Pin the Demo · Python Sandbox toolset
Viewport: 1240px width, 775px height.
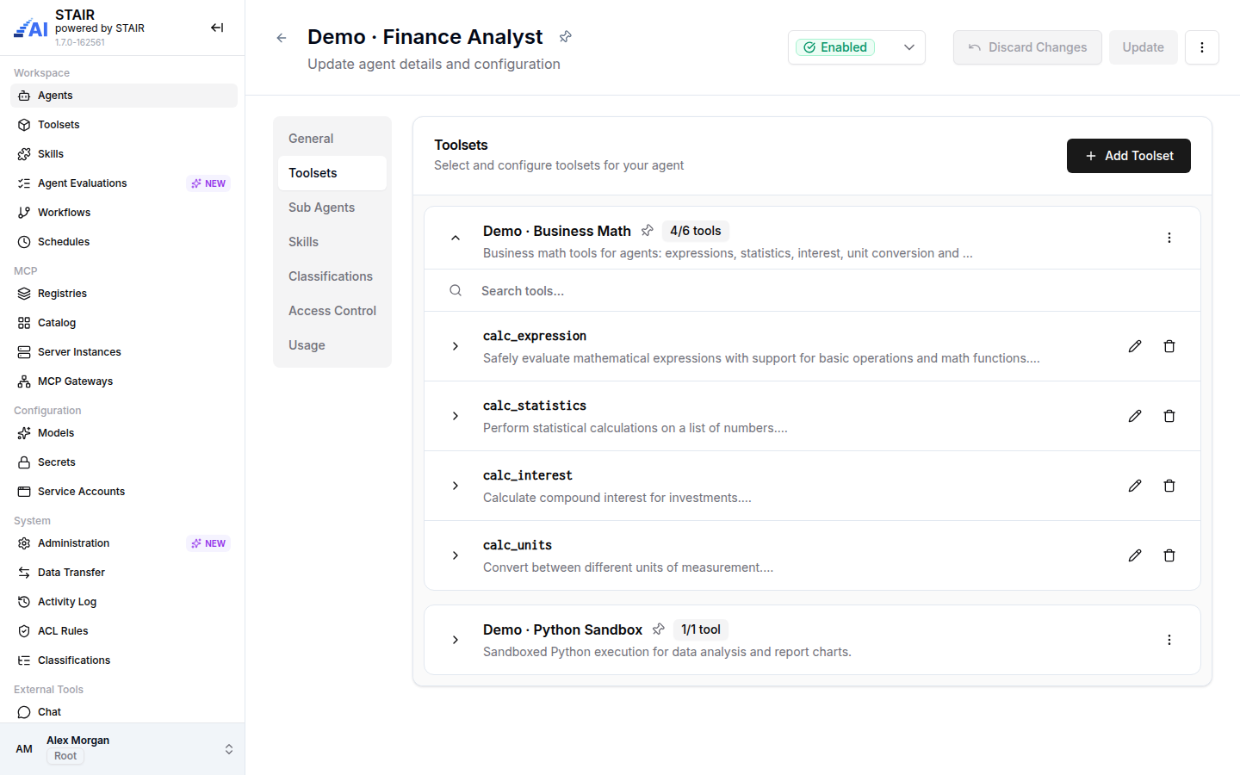pos(659,629)
